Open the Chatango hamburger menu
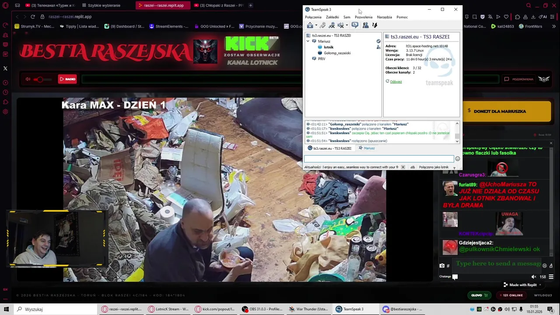The image size is (560, 315). [551, 276]
